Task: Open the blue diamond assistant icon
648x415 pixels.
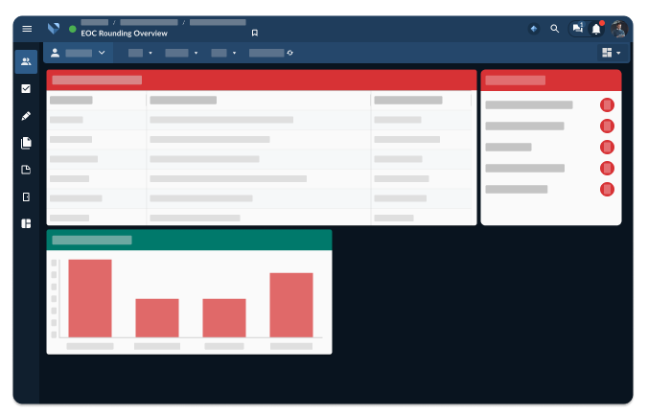Action: tap(534, 29)
